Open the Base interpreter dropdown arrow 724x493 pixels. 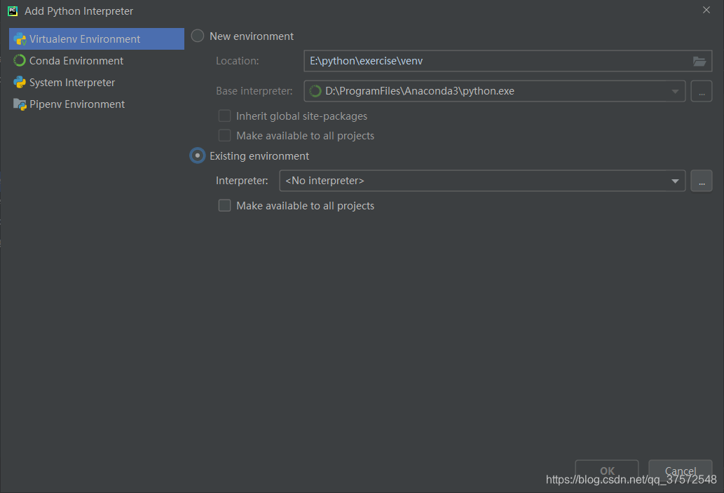675,91
